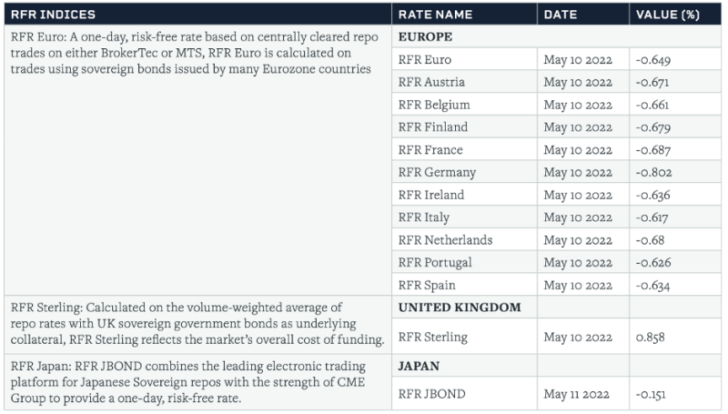Select the RFR Italy rate name
Viewport: 728px width, 414px height.
(424, 217)
